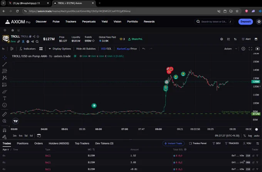Image resolution: width=262 pixels, height=172 pixels.
Task: Switch to the Holders (46505) tab
Action: 59,143
